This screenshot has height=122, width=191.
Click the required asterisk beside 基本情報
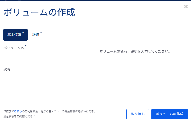click(x=23, y=33)
